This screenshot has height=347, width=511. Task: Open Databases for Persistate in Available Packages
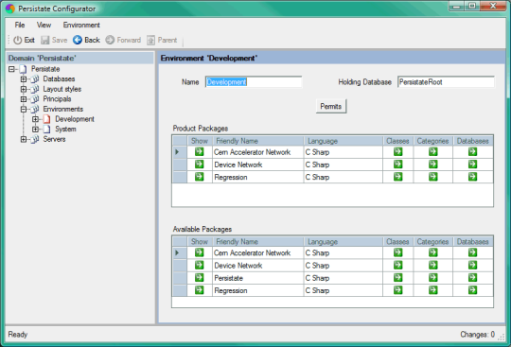[x=472, y=278]
